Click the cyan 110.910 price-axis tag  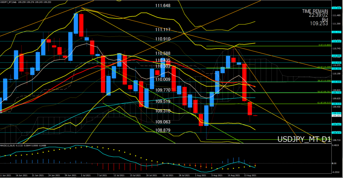[x=336, y=41]
